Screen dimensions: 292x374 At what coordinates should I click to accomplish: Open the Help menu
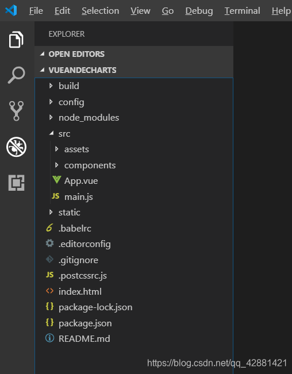point(282,11)
